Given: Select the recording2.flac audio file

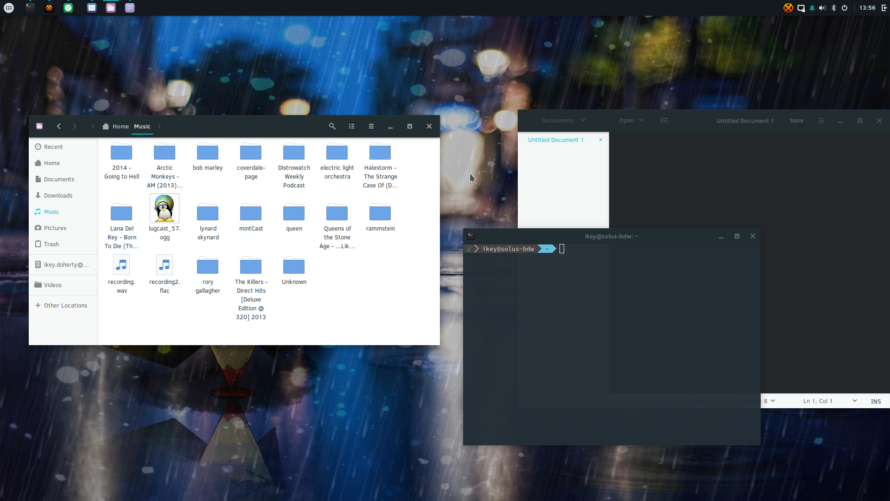Looking at the screenshot, I should [165, 274].
